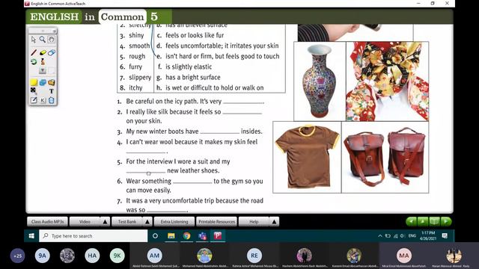Click the definition 'is slightly elastic'
This screenshot has height=269, width=479.
click(189, 67)
